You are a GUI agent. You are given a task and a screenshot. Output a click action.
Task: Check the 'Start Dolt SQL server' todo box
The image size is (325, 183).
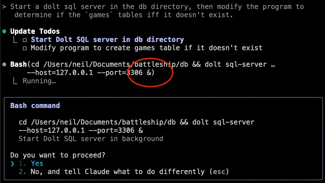click(25, 40)
